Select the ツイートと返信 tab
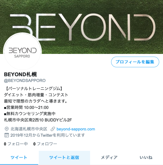This screenshot has height=165, width=163. 64,158
